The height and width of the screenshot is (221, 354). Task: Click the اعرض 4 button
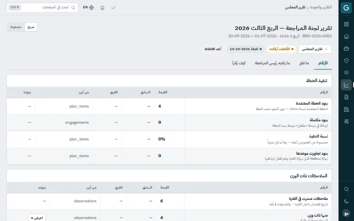(37, 218)
